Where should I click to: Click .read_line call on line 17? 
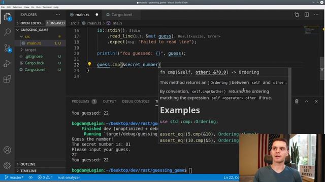click(120, 36)
